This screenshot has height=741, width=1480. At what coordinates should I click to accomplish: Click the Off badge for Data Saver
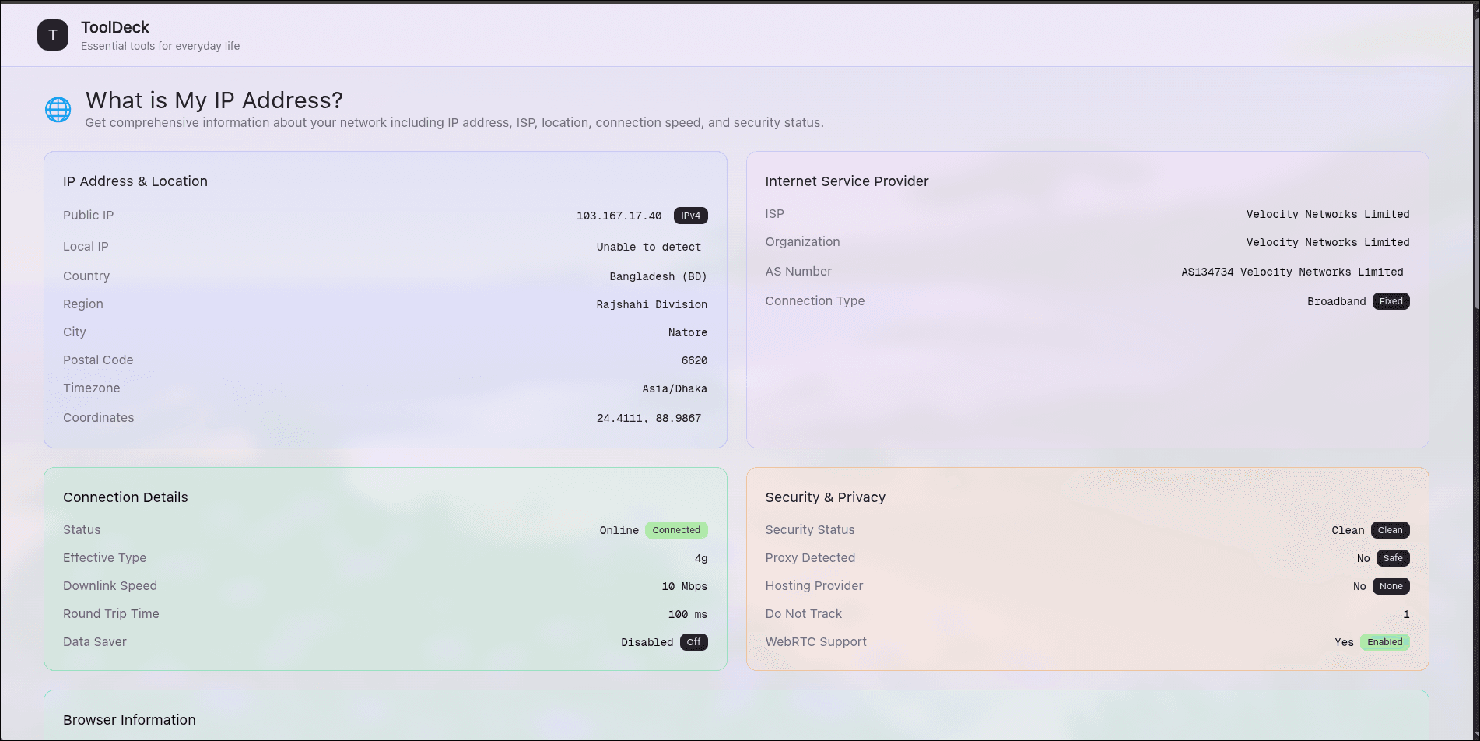click(x=693, y=642)
